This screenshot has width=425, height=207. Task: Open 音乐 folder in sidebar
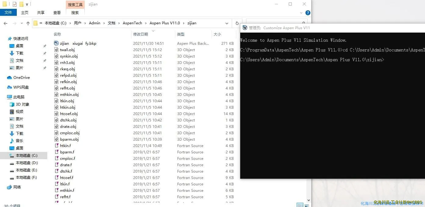tap(20, 141)
